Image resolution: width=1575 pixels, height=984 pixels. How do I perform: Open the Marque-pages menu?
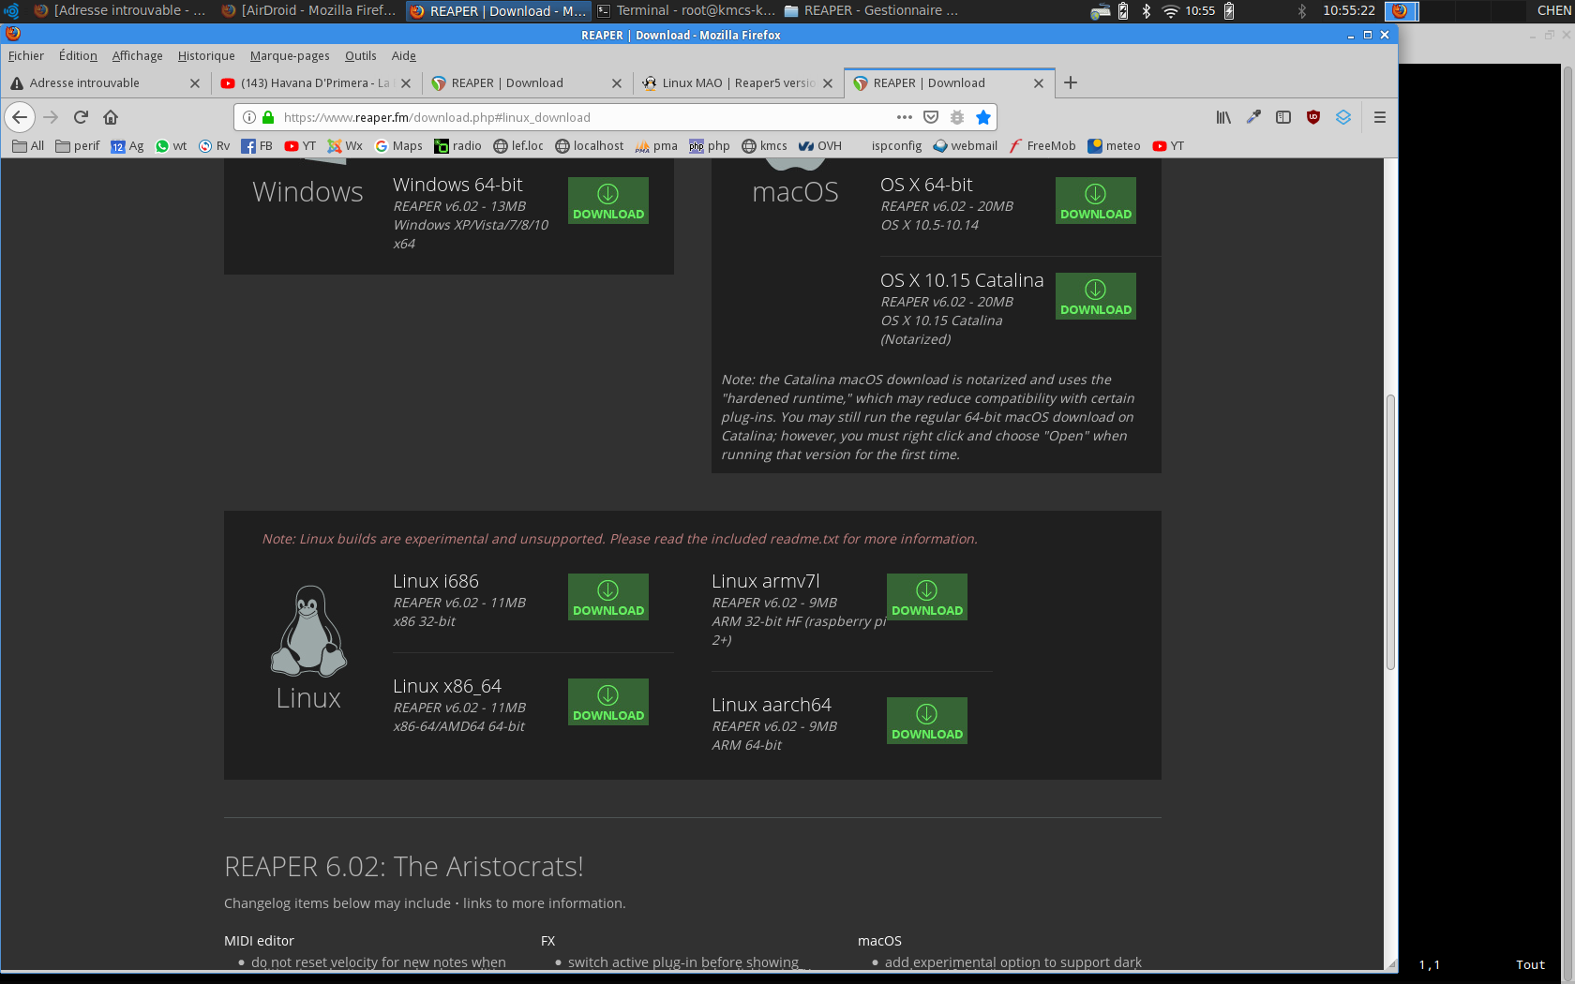coord(290,56)
